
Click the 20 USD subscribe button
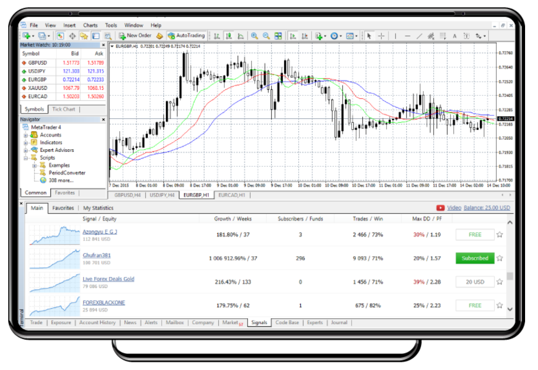pyautogui.click(x=475, y=282)
